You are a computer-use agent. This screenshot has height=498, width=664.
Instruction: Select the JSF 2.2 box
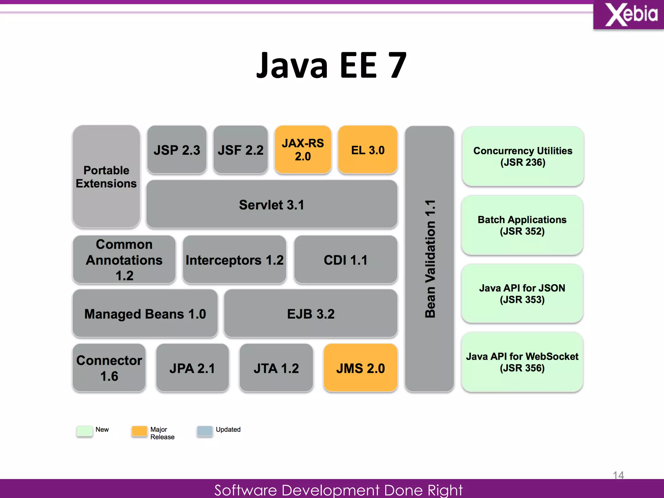pyautogui.click(x=241, y=150)
